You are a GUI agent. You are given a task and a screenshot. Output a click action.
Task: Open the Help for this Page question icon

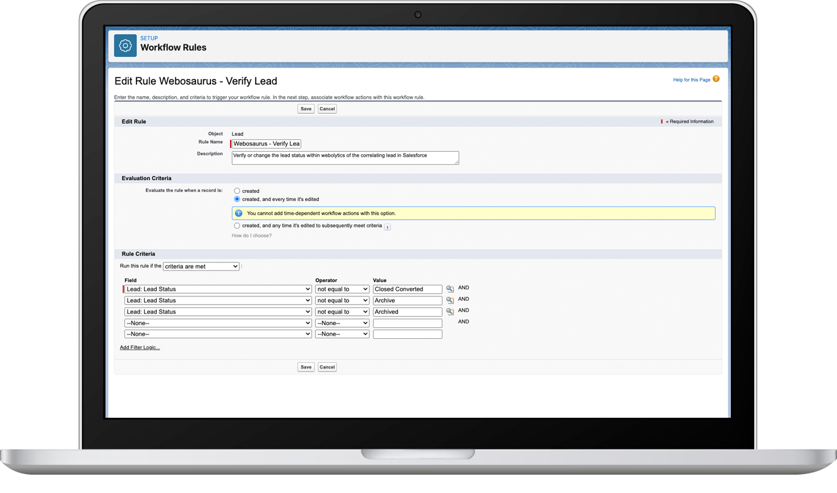click(x=716, y=79)
